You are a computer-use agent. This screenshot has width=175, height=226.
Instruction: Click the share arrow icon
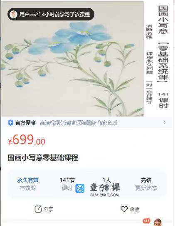pos(38,209)
